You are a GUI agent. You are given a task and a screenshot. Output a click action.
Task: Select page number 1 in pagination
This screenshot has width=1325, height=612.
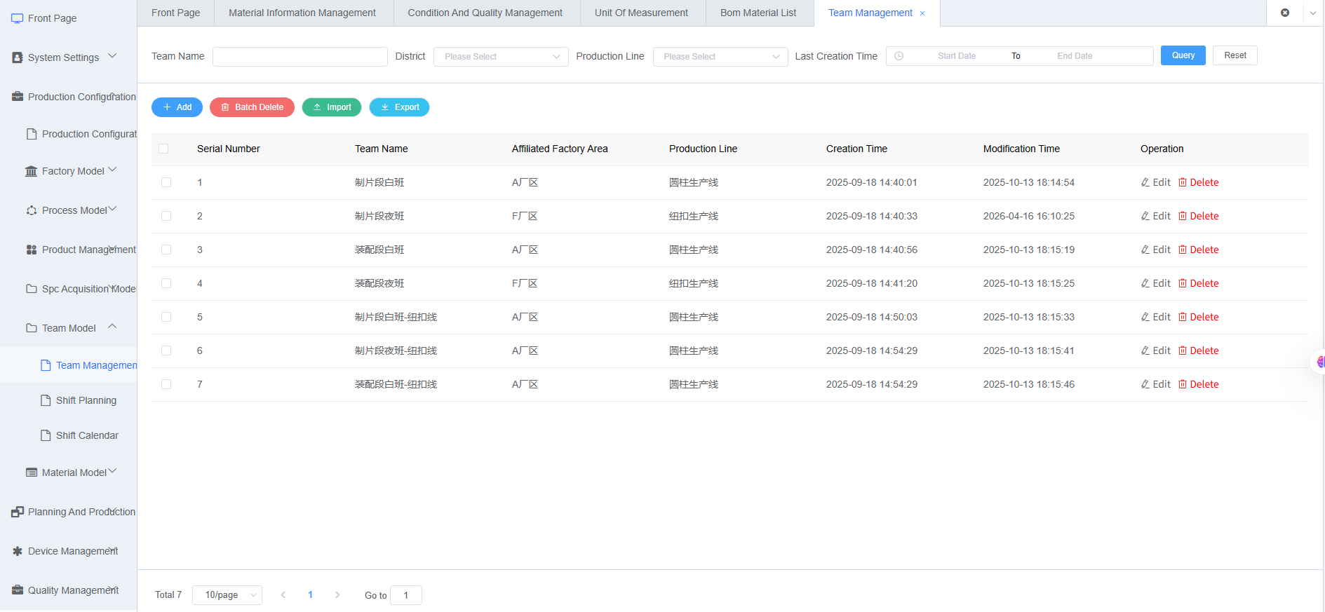tap(310, 595)
